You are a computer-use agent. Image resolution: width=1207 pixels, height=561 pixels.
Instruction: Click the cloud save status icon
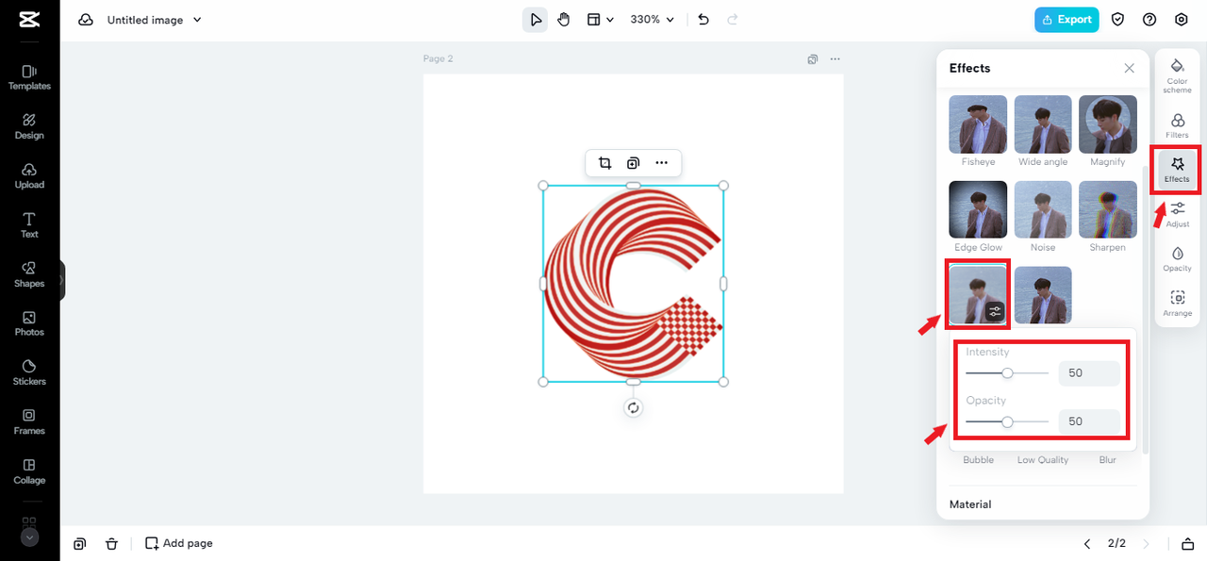coord(86,20)
